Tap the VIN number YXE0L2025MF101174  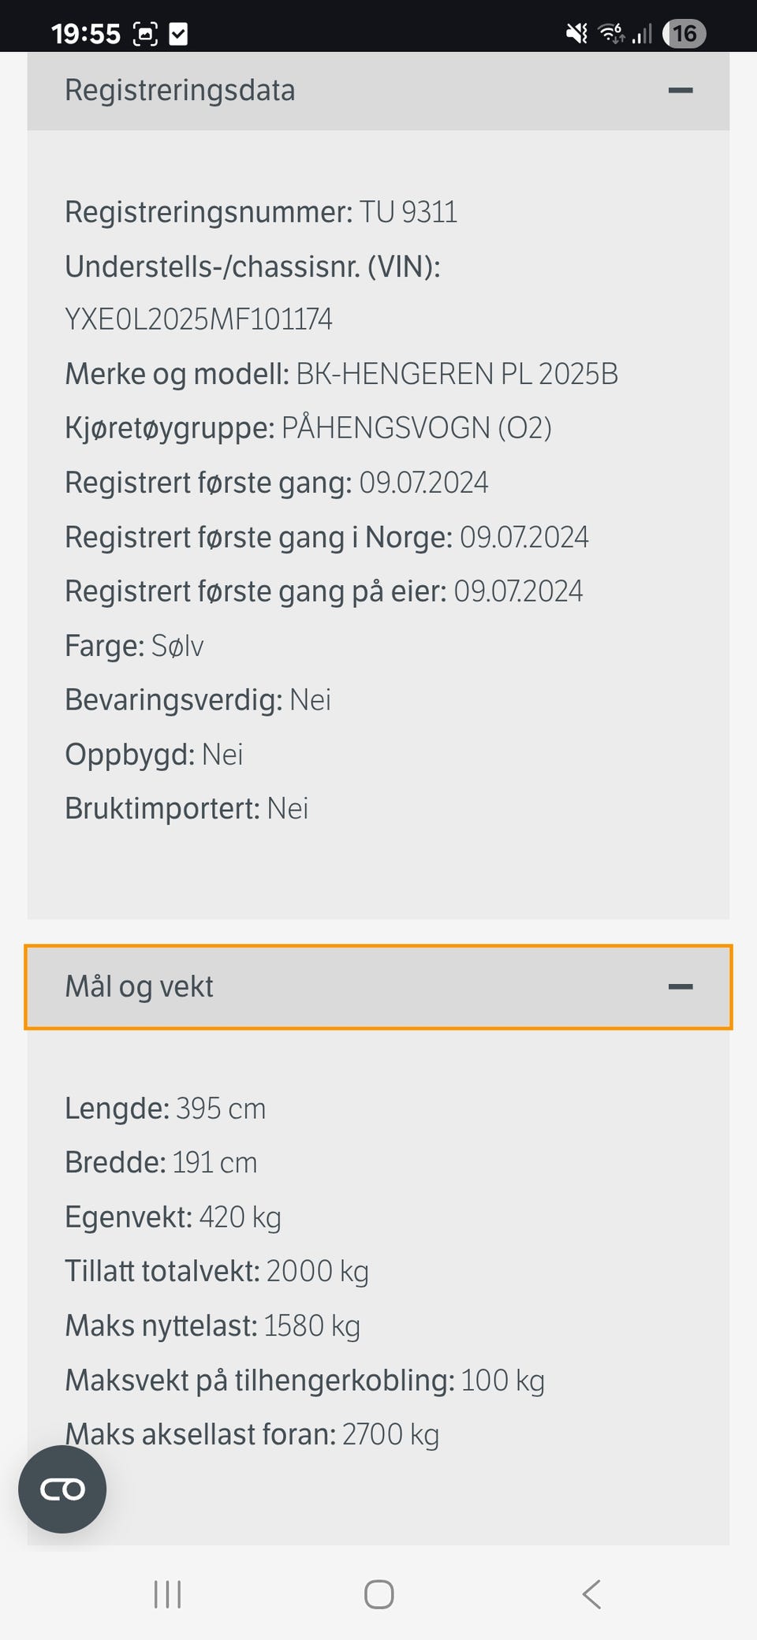pyautogui.click(x=199, y=319)
